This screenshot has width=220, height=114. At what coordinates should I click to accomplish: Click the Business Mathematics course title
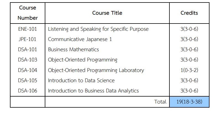74,50
